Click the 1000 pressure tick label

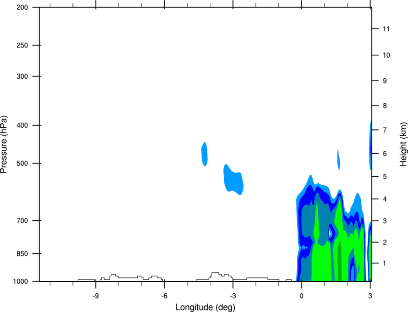click(20, 281)
